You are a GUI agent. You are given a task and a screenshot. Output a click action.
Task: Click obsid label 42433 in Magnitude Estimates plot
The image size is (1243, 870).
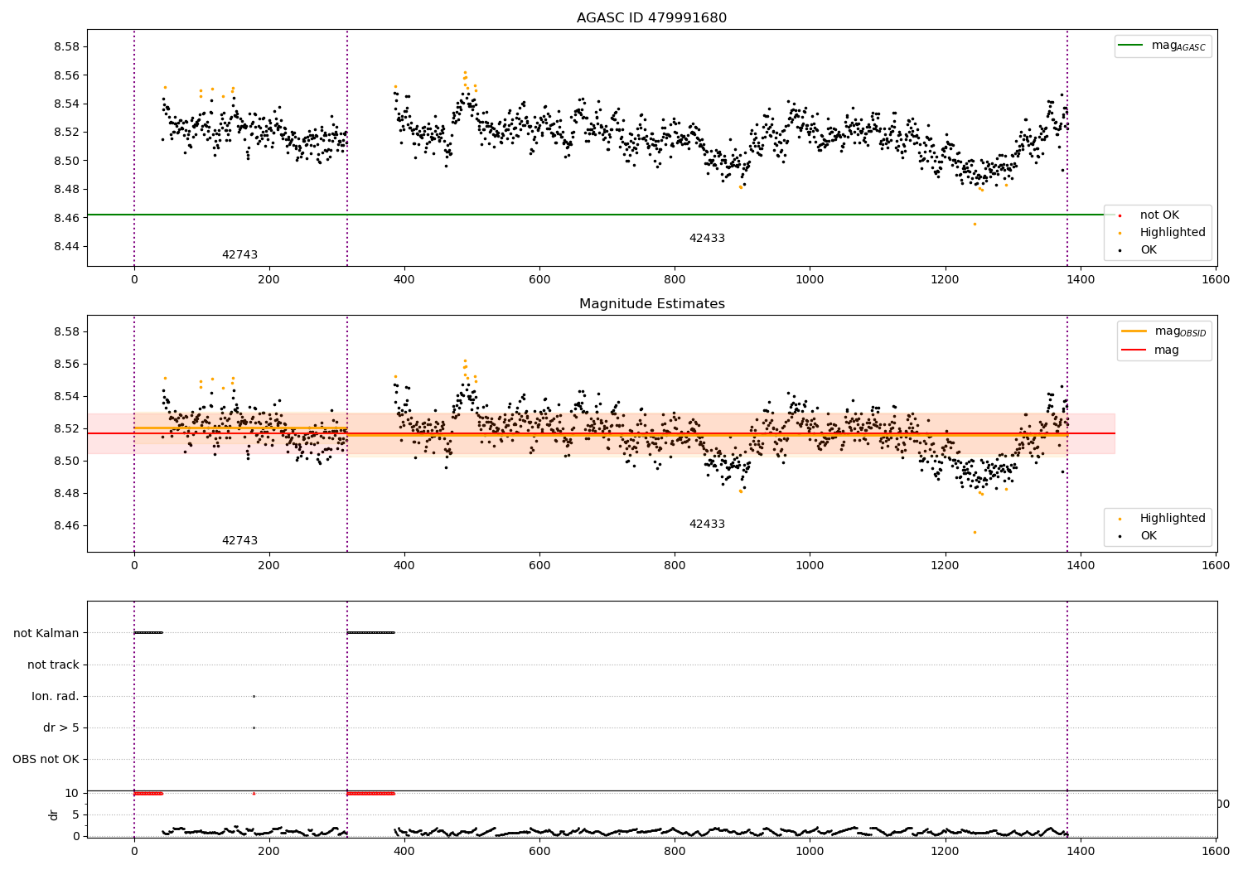click(707, 524)
